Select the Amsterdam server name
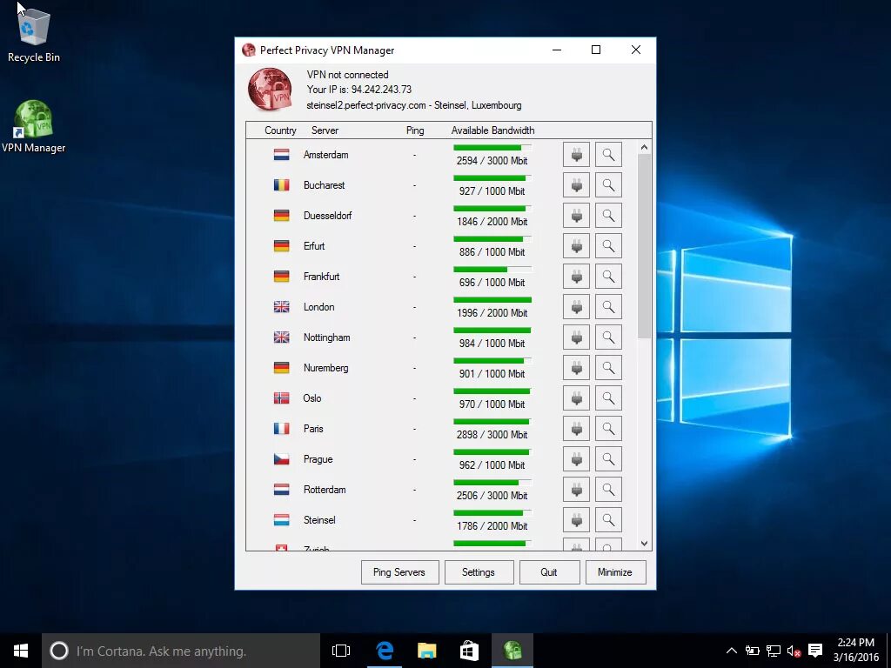 (x=325, y=155)
